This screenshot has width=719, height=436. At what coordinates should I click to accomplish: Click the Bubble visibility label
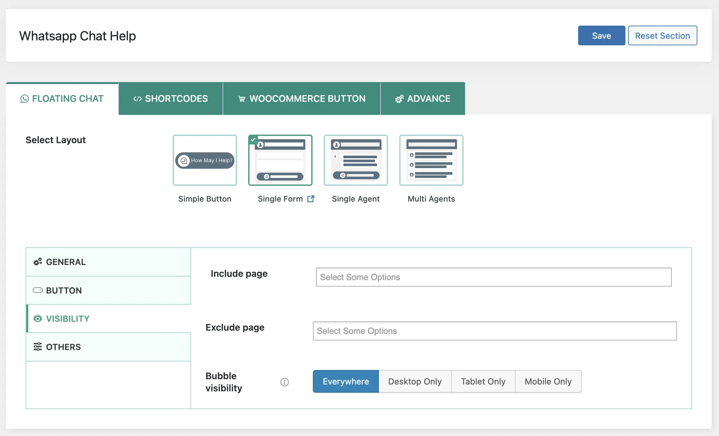224,382
